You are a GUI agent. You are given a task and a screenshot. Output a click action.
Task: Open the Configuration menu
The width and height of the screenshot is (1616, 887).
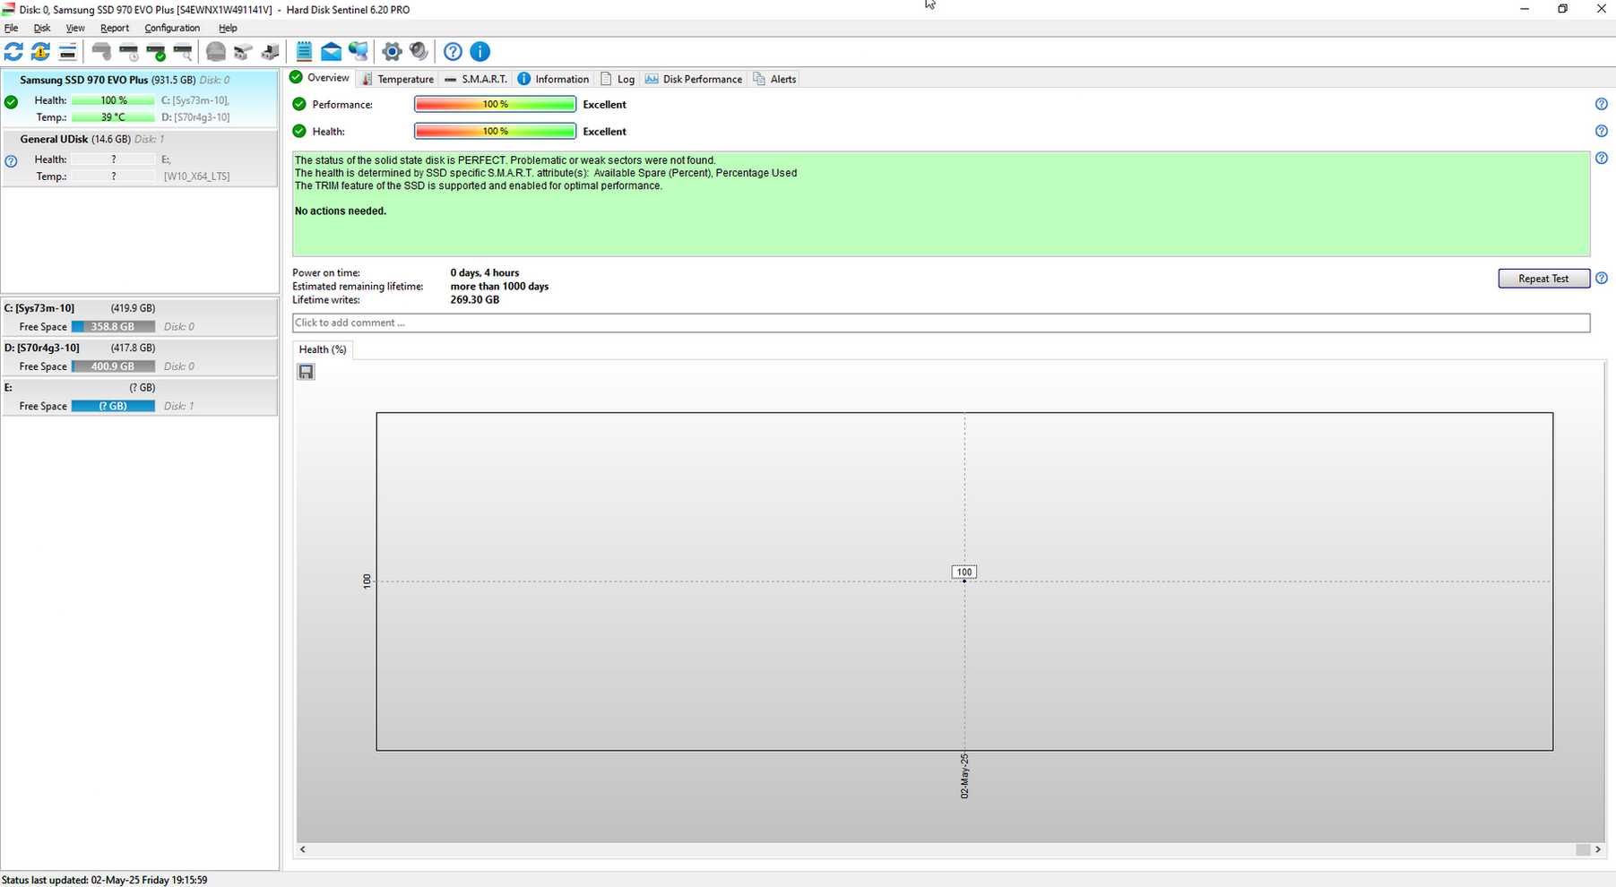172,28
